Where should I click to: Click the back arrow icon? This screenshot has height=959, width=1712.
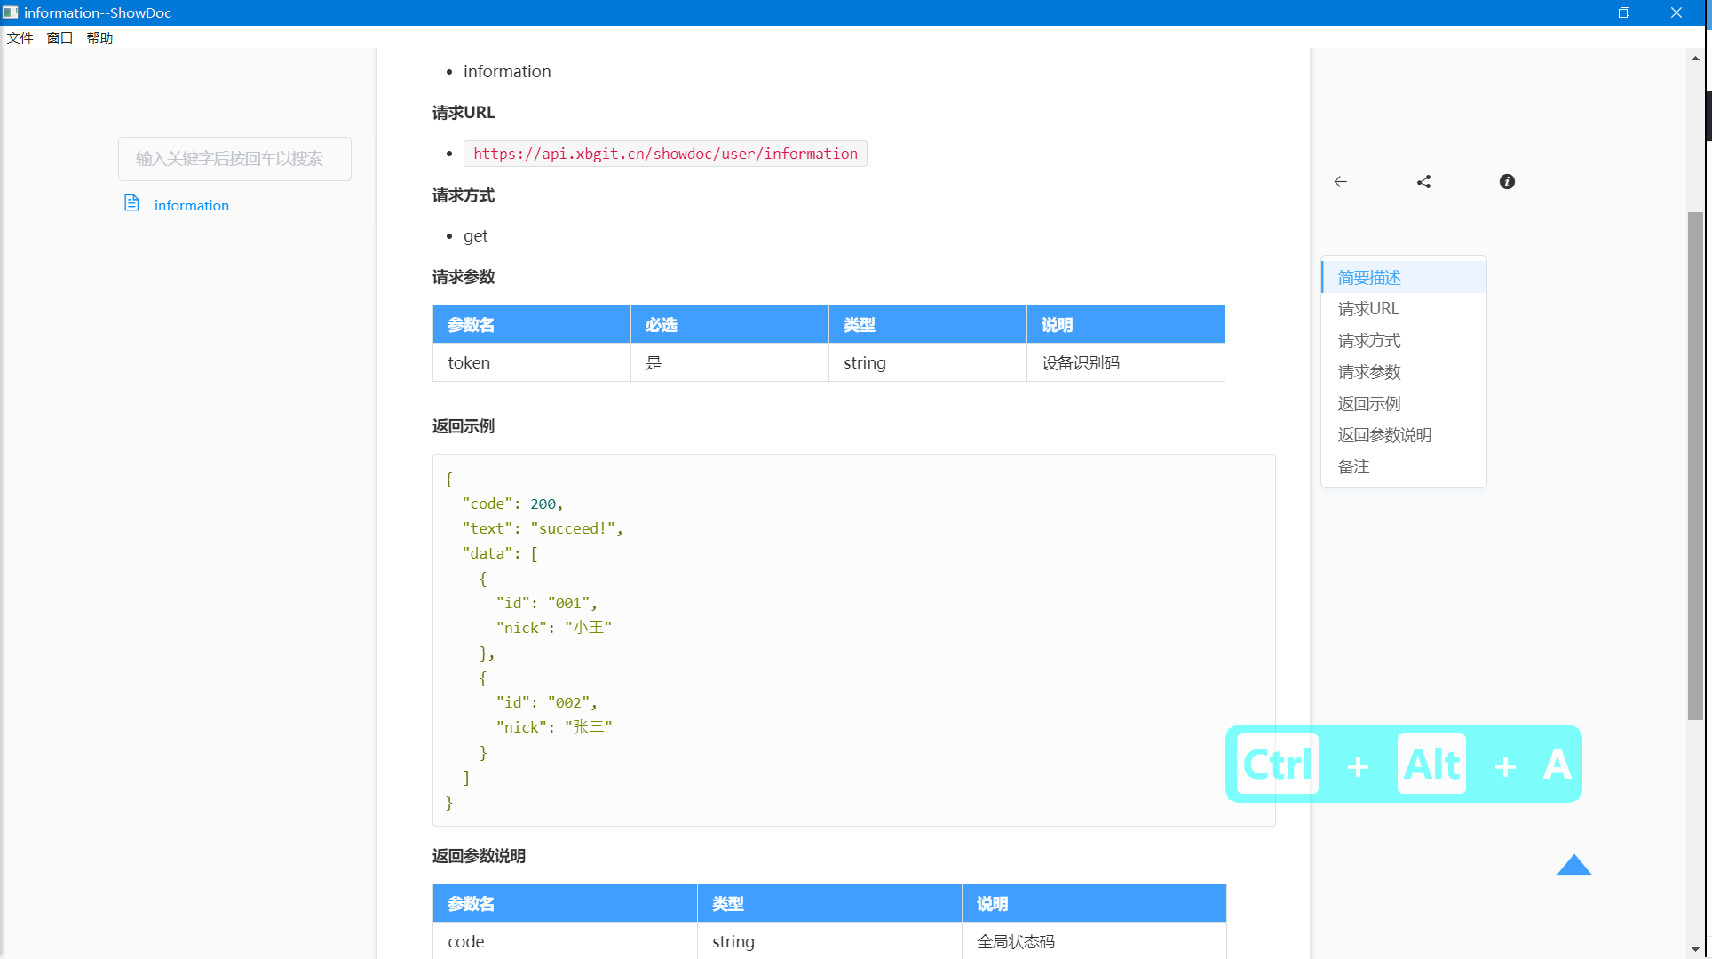coord(1340,182)
